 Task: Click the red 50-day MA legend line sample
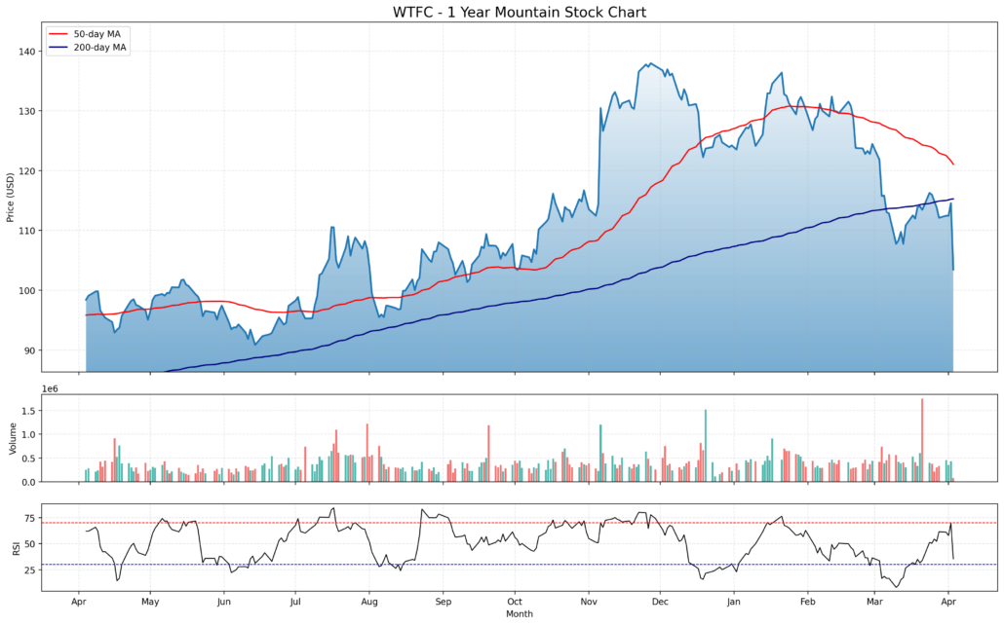pos(58,34)
